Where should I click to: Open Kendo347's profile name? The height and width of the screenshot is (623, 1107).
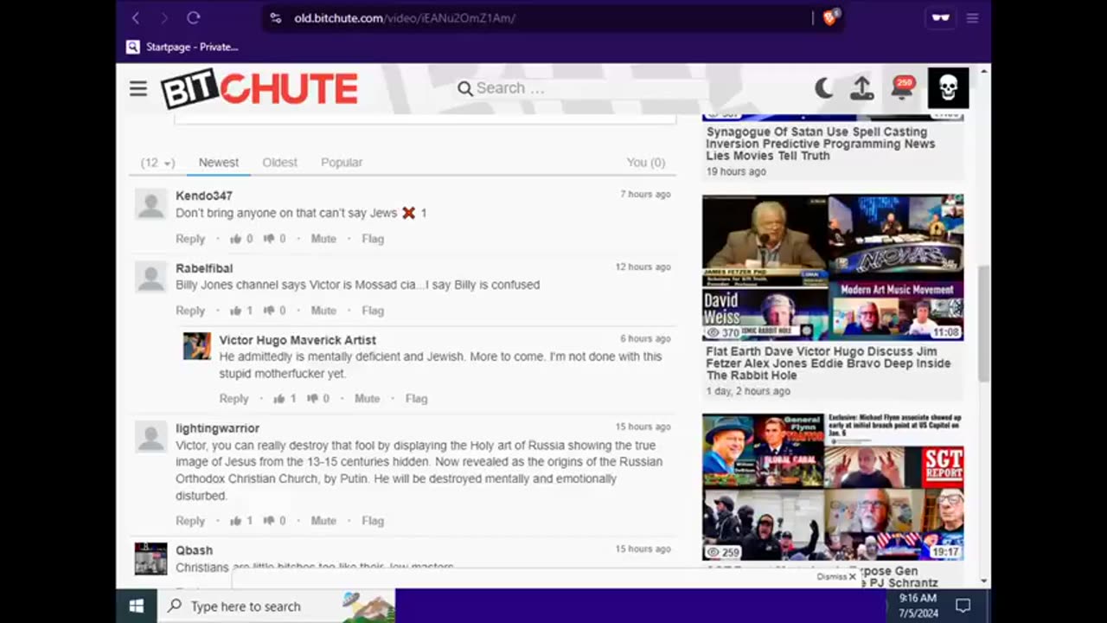click(204, 196)
